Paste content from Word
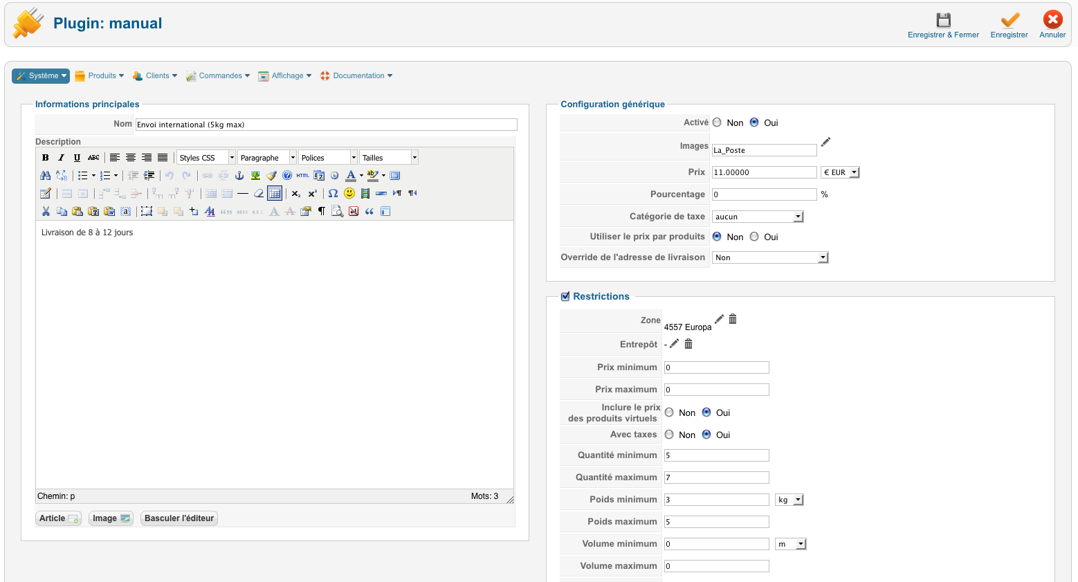Image resolution: width=1078 pixels, height=582 pixels. (109, 212)
